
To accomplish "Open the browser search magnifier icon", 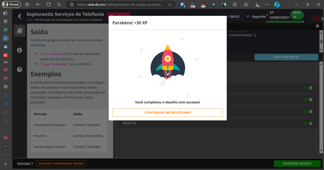I will [x=59, y=4].
